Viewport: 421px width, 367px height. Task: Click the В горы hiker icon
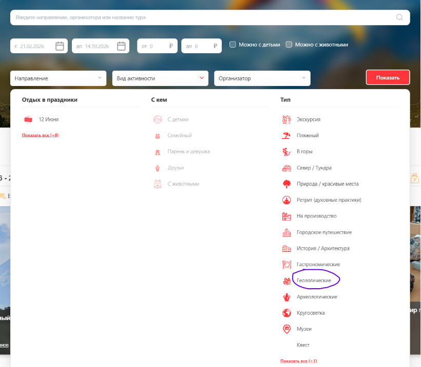(x=287, y=152)
